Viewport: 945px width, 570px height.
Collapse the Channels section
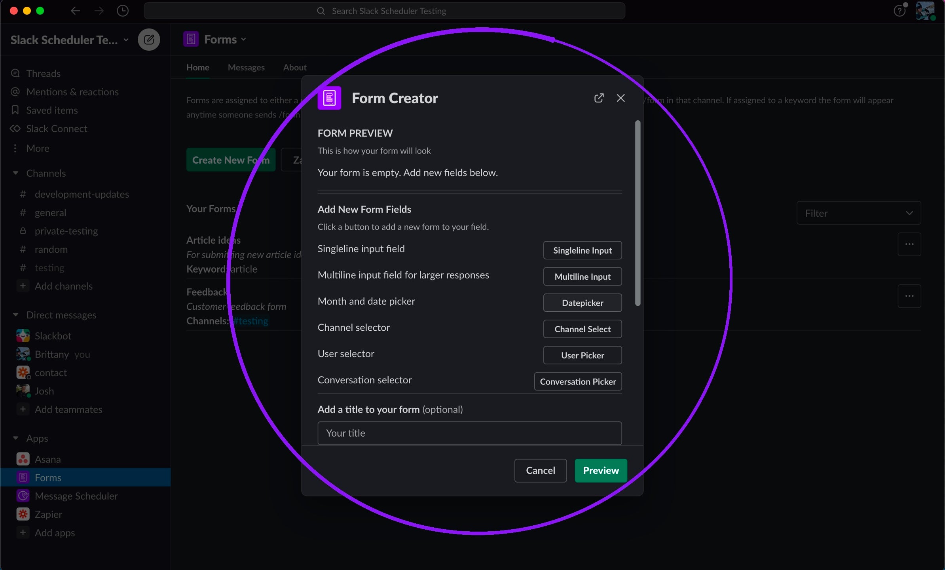15,173
